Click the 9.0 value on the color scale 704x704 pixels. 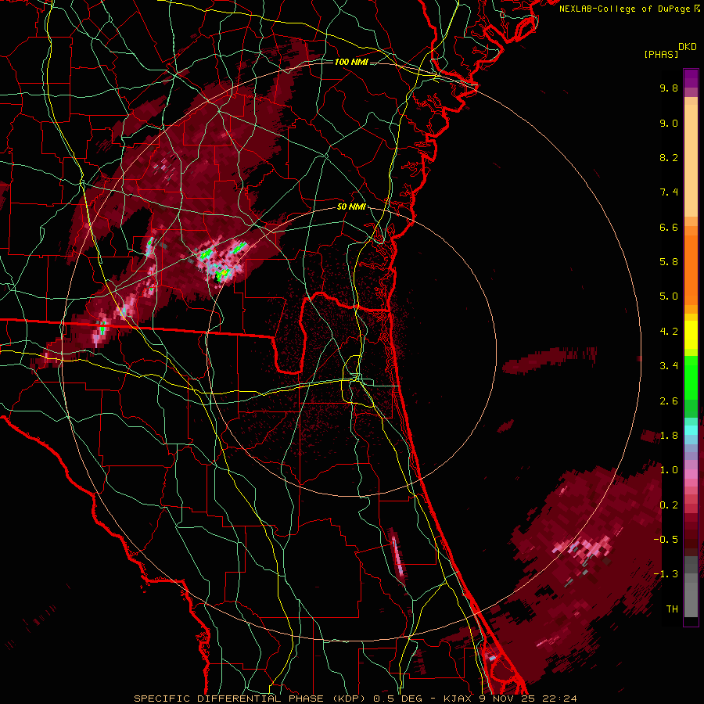669,123
